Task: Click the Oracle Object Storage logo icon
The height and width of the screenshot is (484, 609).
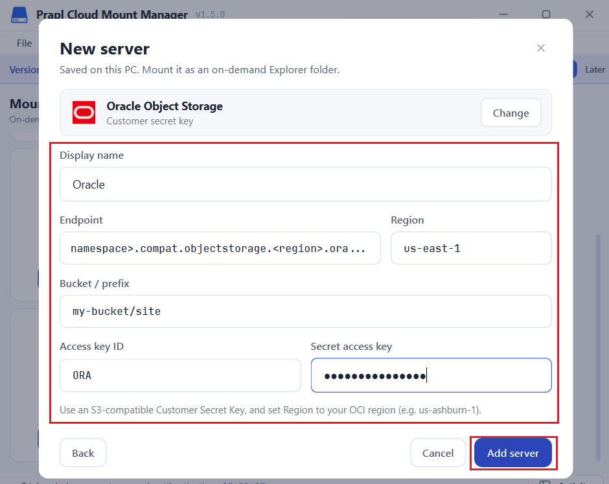Action: pos(84,113)
